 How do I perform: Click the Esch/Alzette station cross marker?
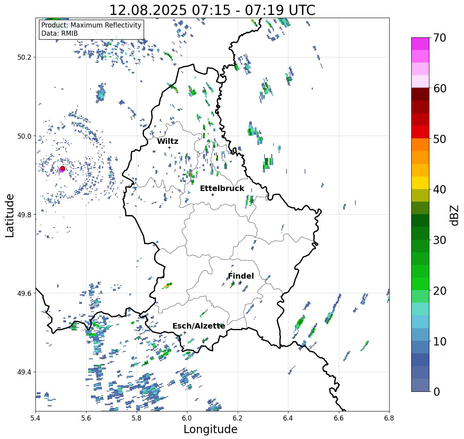click(185, 332)
